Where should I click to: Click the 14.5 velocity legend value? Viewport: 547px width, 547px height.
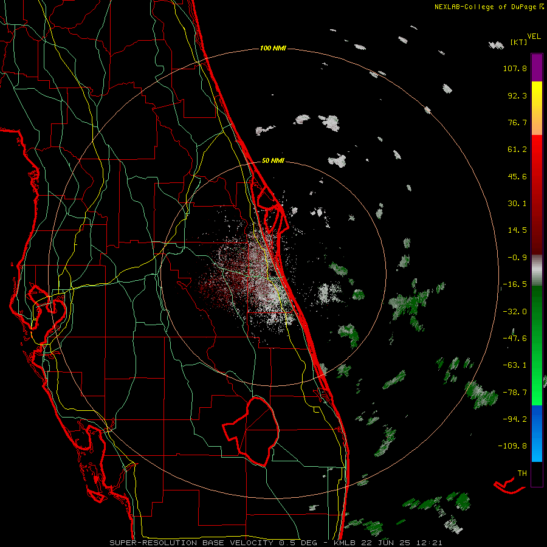517,230
